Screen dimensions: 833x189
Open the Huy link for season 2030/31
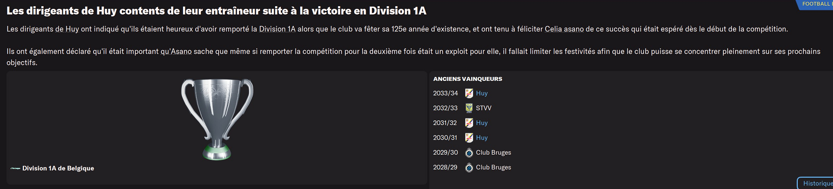(x=482, y=138)
